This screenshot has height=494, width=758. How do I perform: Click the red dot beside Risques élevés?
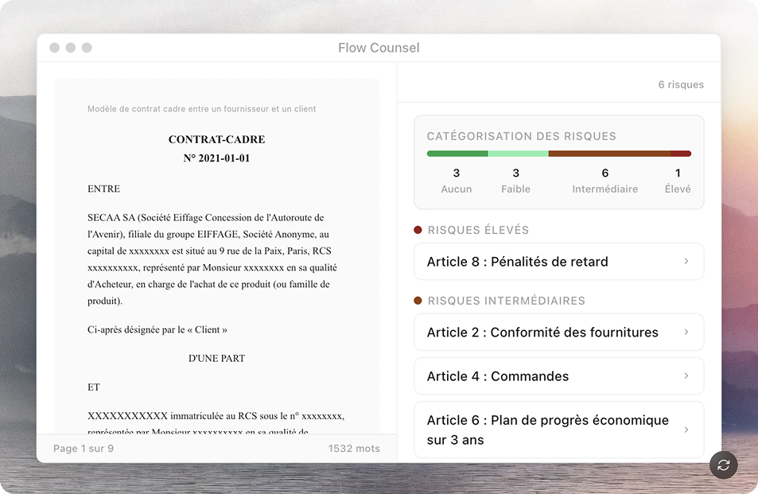[x=418, y=230]
